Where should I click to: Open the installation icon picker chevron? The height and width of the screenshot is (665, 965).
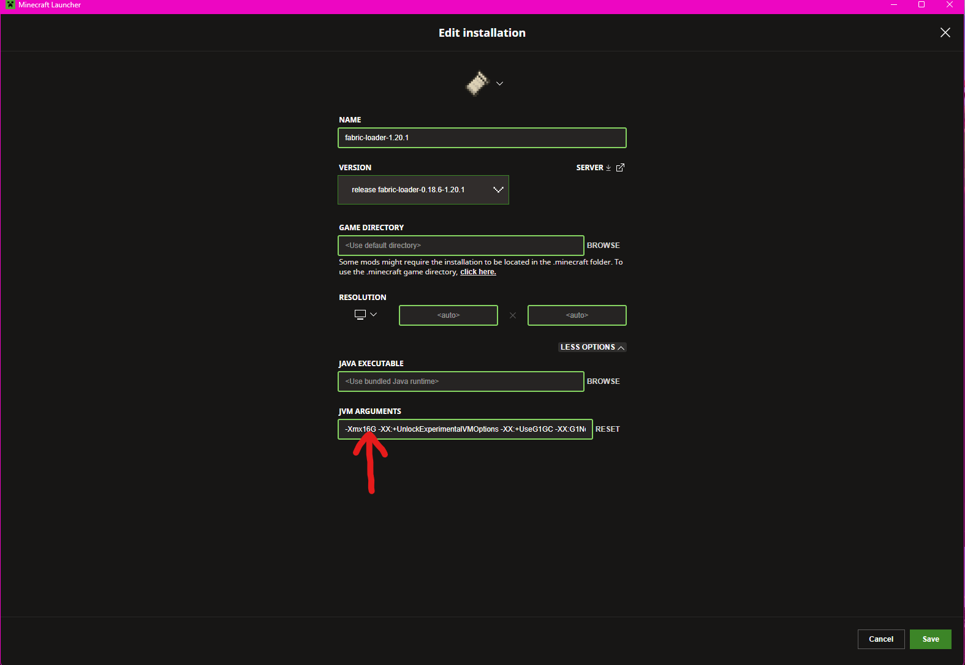(x=499, y=84)
